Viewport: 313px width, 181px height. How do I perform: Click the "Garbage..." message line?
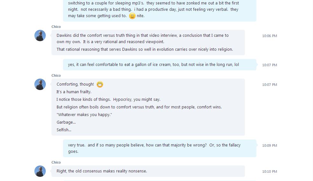66,122
